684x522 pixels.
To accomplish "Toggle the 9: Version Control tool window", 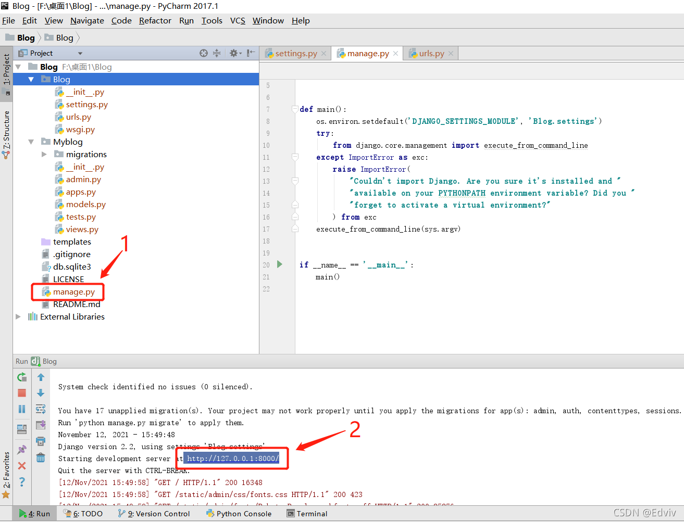I will pos(154,514).
